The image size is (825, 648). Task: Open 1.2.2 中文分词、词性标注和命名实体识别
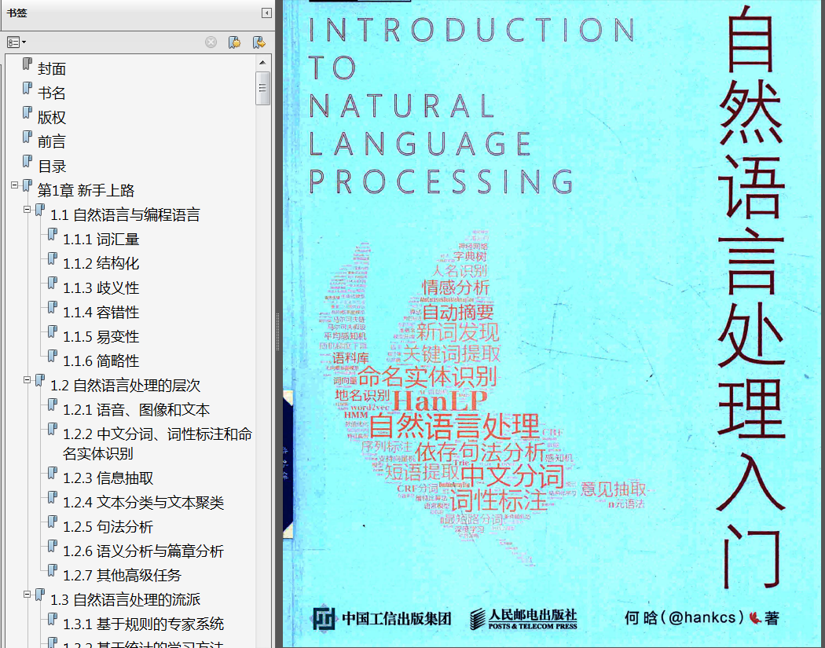click(157, 444)
